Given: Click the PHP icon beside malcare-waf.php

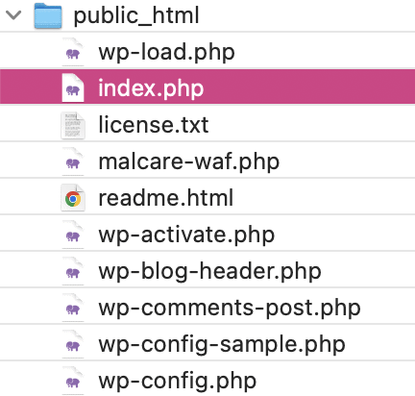Looking at the screenshot, I should click(73, 161).
